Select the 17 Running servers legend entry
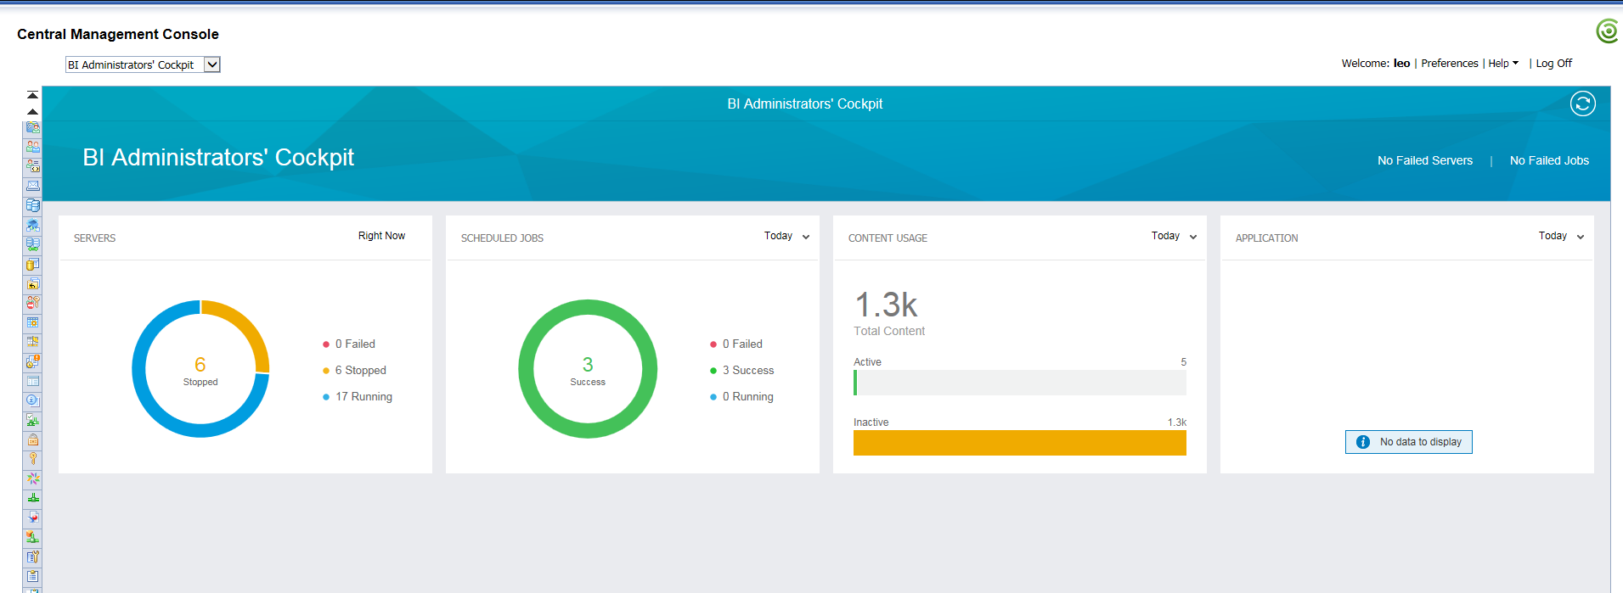The width and height of the screenshot is (1623, 593). point(358,396)
